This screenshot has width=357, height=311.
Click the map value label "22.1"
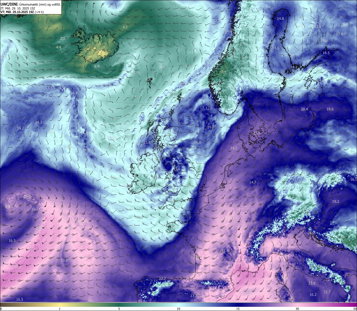(x=329, y=279)
